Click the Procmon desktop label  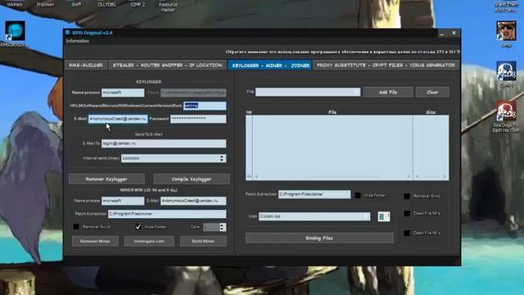[45, 4]
